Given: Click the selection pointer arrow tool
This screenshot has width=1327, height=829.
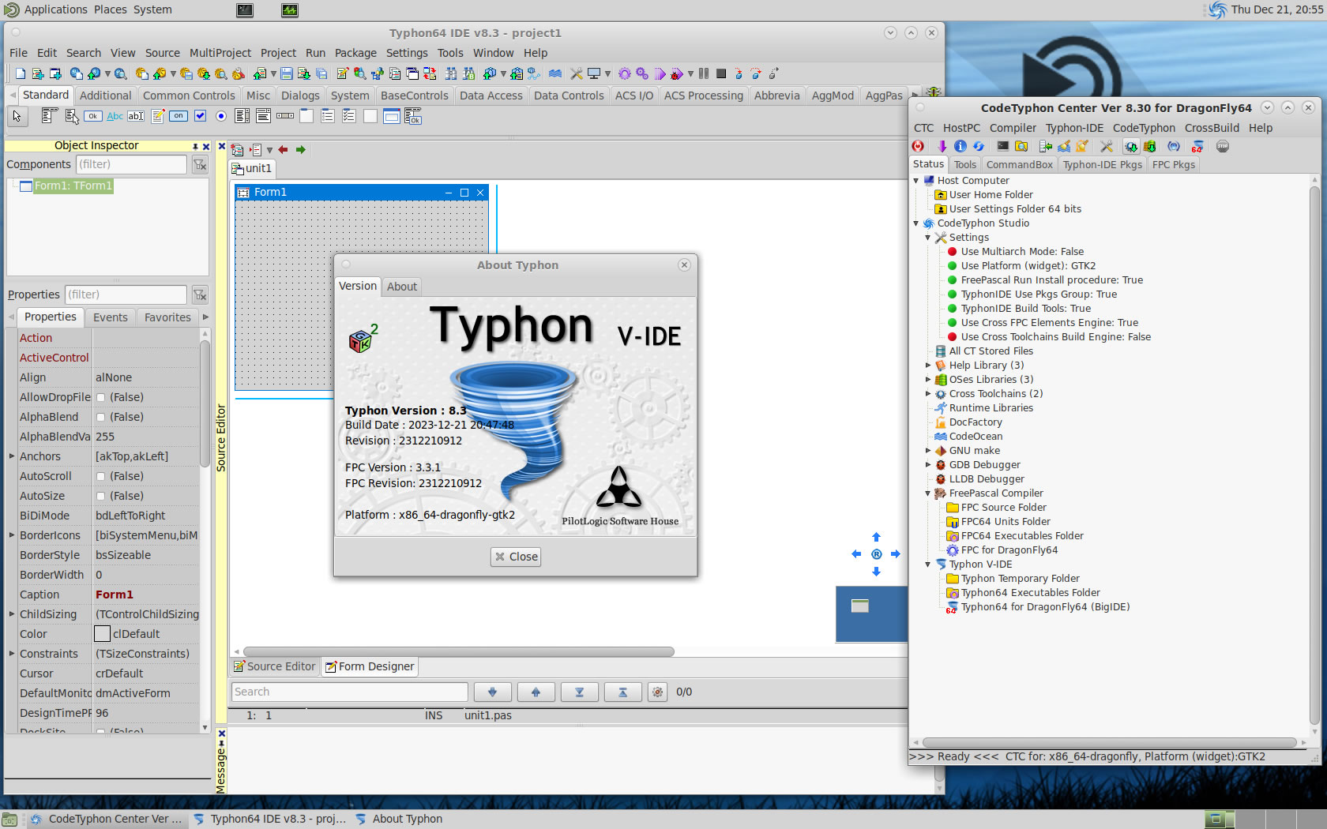Looking at the screenshot, I should (17, 116).
